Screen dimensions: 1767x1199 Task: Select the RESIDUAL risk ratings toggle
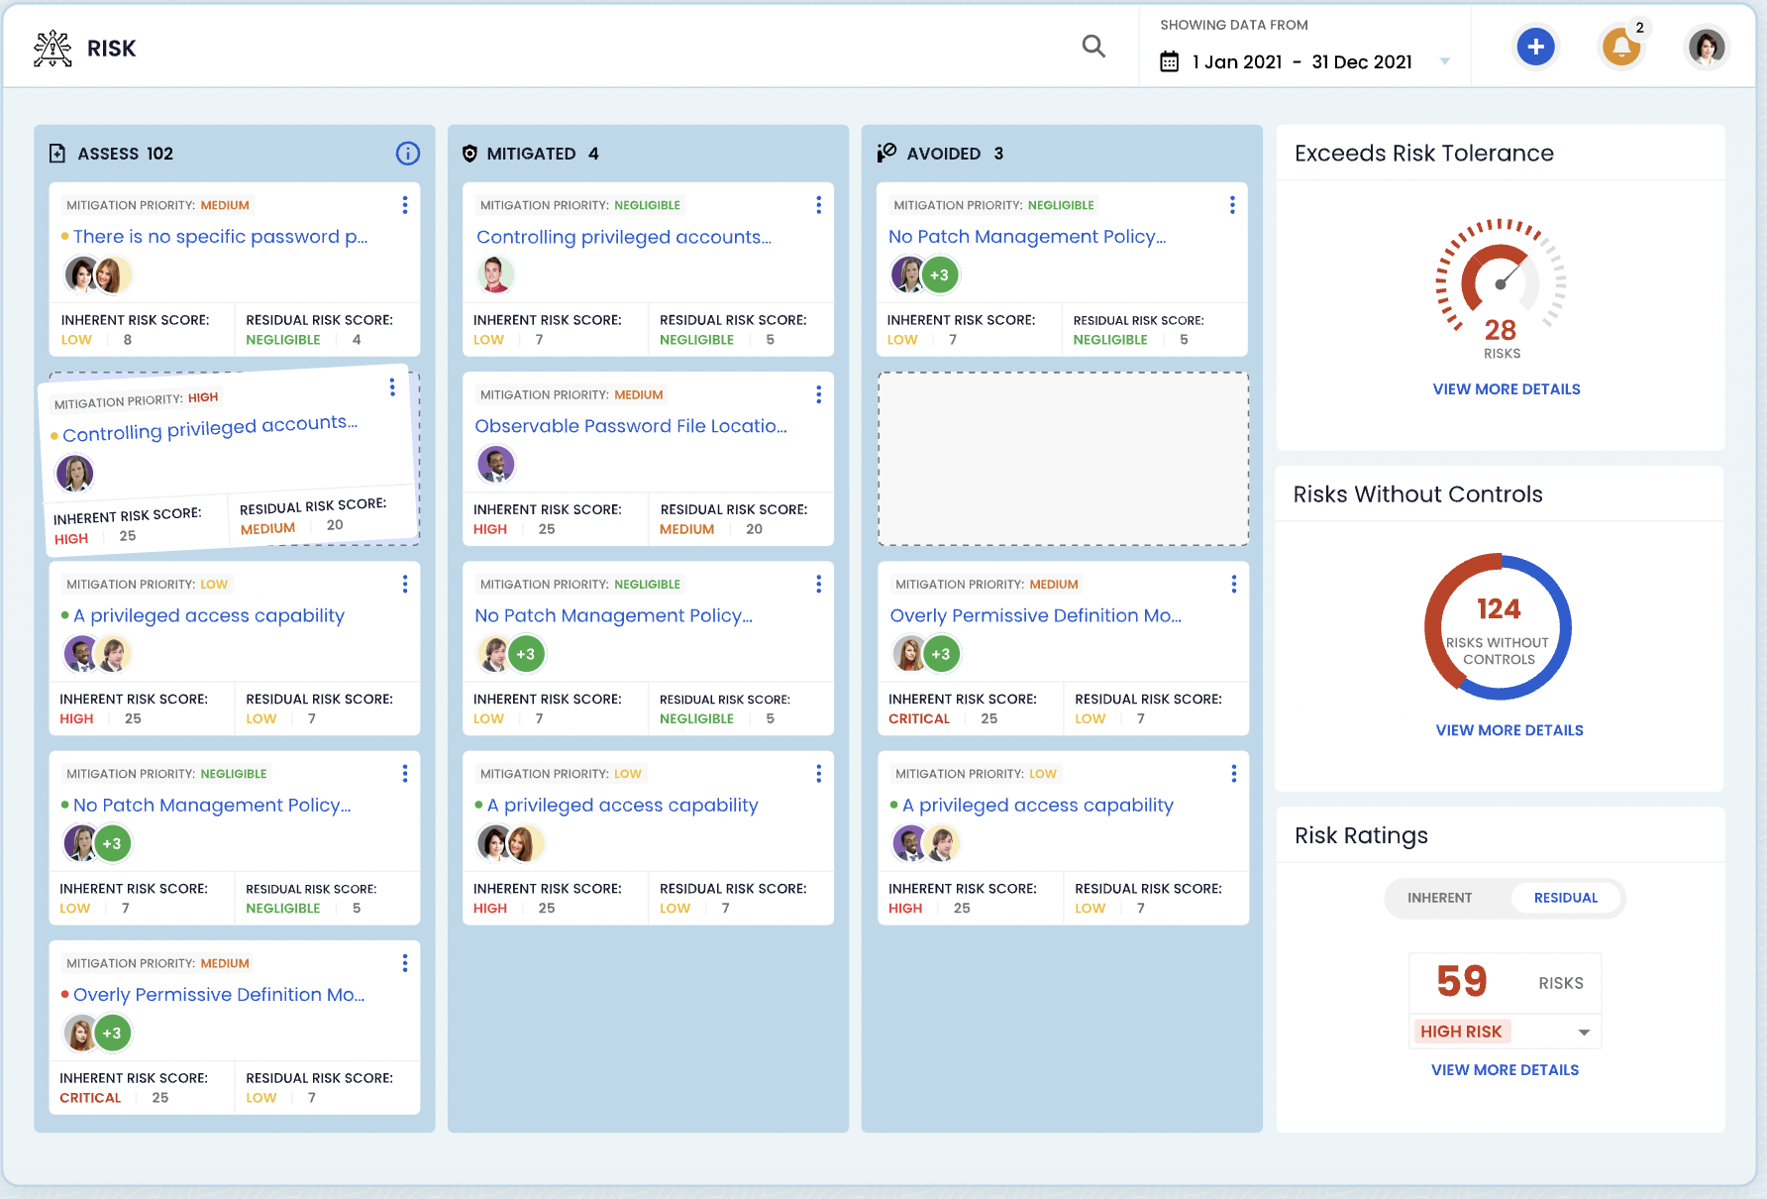pos(1565,898)
